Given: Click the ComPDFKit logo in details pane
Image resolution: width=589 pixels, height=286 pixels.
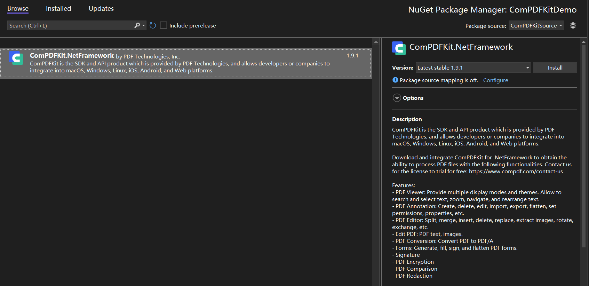Looking at the screenshot, I should coord(399,48).
